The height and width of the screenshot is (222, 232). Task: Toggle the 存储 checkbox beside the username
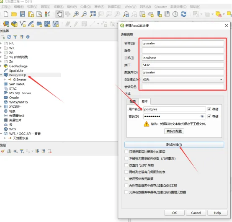tap(209, 109)
